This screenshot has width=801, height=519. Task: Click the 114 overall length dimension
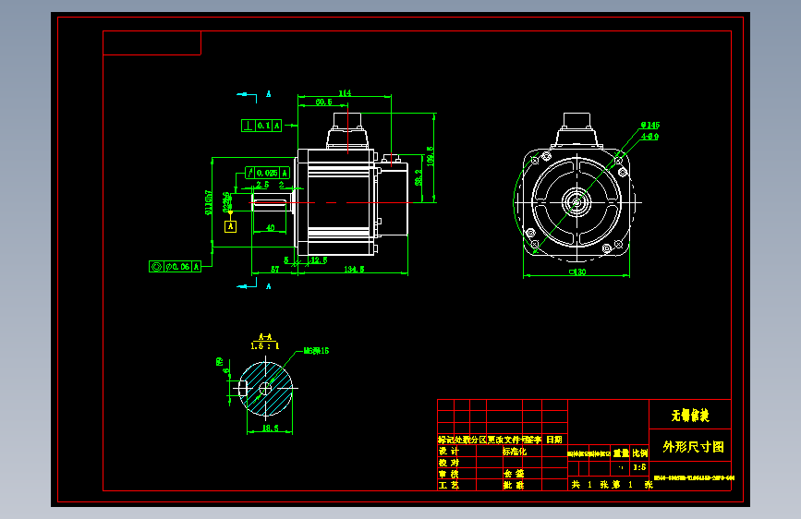pyautogui.click(x=345, y=93)
